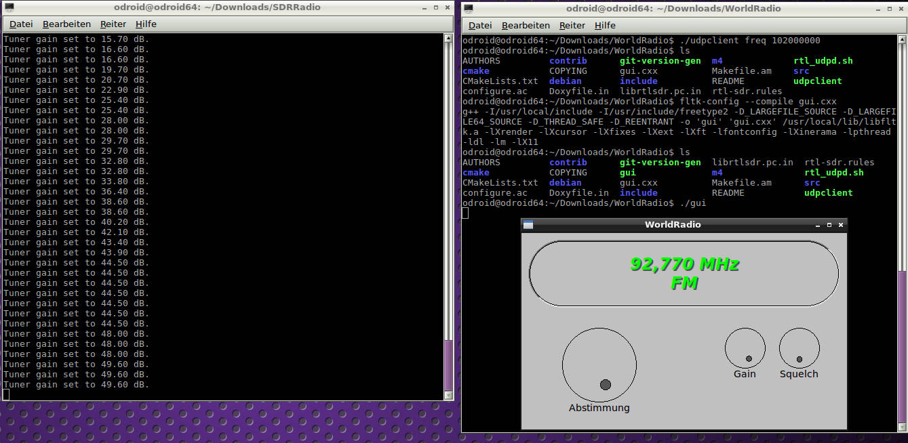This screenshot has height=443, width=908.
Task: Open Bearbeiten menu in WorldRadio terminal
Action: pyautogui.click(x=526, y=26)
